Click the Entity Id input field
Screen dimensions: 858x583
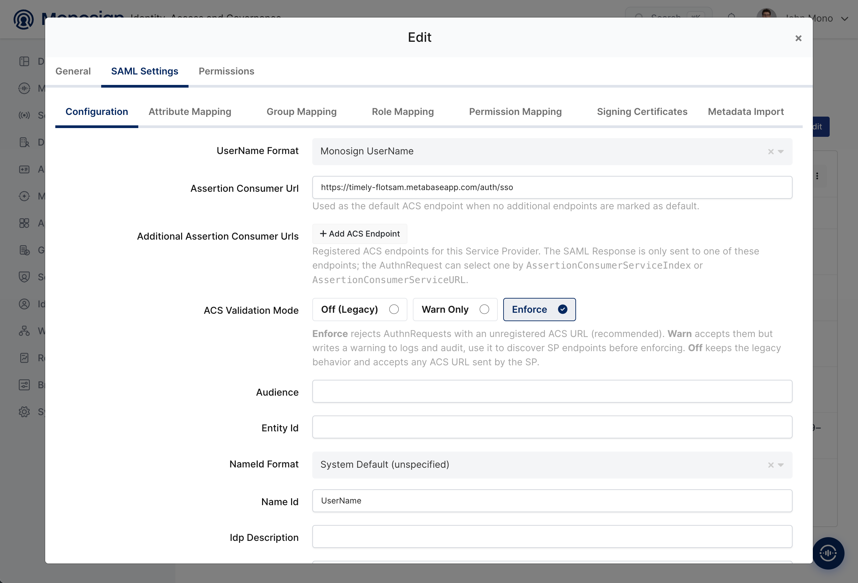(552, 427)
